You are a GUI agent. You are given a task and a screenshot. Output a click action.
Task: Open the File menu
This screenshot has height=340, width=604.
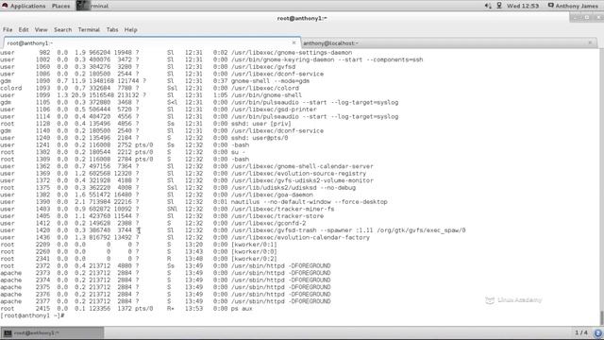(x=8, y=29)
